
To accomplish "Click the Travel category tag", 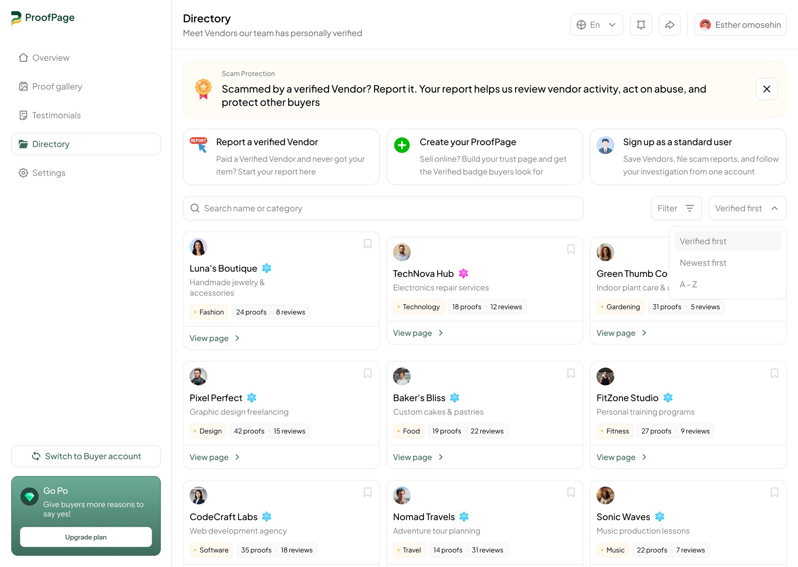I will click(409, 550).
